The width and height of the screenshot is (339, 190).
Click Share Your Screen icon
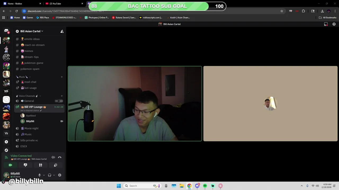pos(25,165)
